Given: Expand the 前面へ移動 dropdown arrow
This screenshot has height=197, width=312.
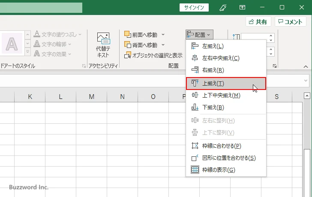Looking at the screenshot, I should 163,35.
